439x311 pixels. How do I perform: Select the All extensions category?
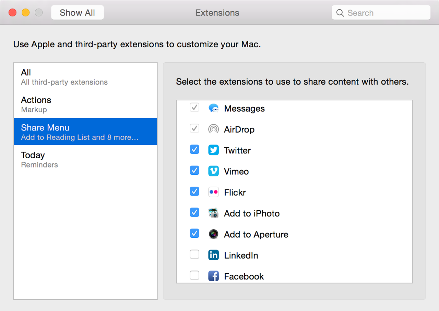tap(85, 77)
